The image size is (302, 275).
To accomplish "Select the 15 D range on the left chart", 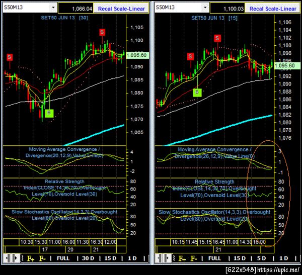I will coord(110,258).
